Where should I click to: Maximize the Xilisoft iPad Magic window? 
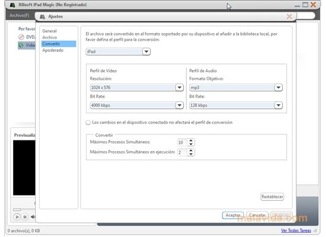click(305, 5)
